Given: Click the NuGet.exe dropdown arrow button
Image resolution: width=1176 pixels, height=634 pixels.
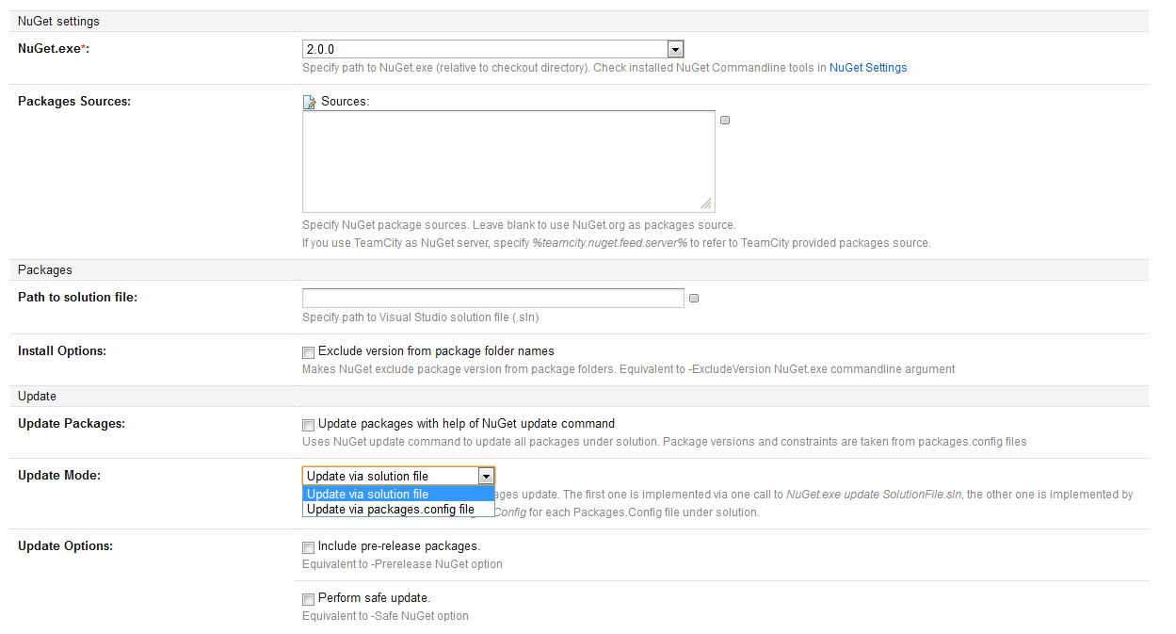Looking at the screenshot, I should (x=674, y=49).
